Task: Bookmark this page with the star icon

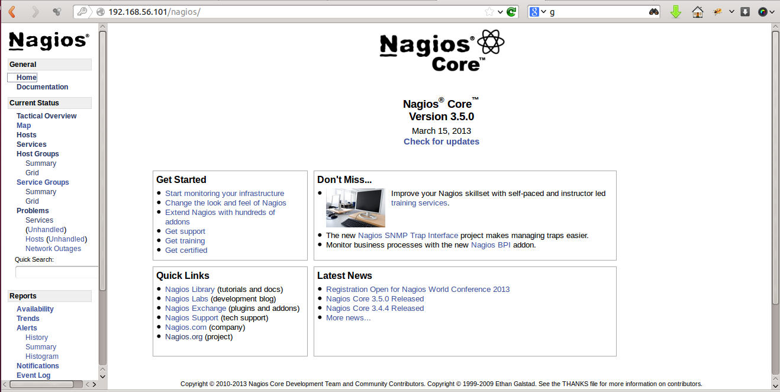Action: (x=489, y=12)
